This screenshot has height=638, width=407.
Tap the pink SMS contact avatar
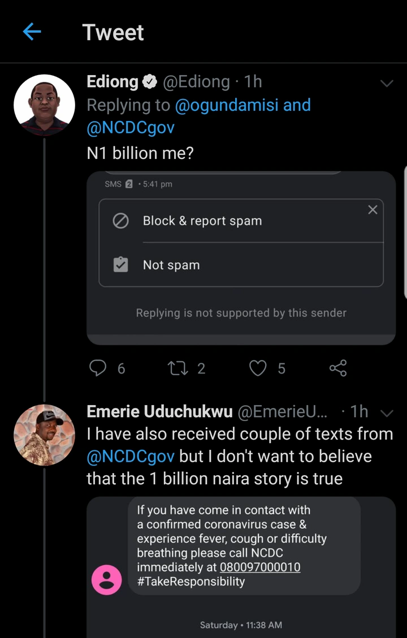pyautogui.click(x=107, y=580)
